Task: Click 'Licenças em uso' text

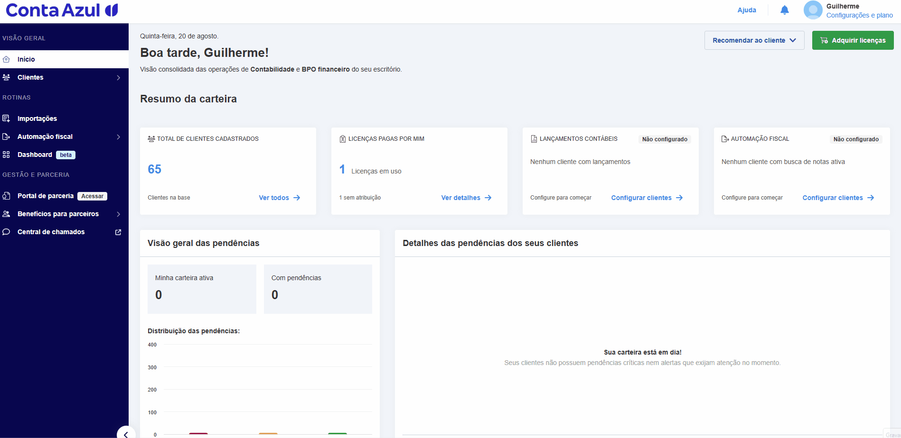Action: (x=376, y=171)
